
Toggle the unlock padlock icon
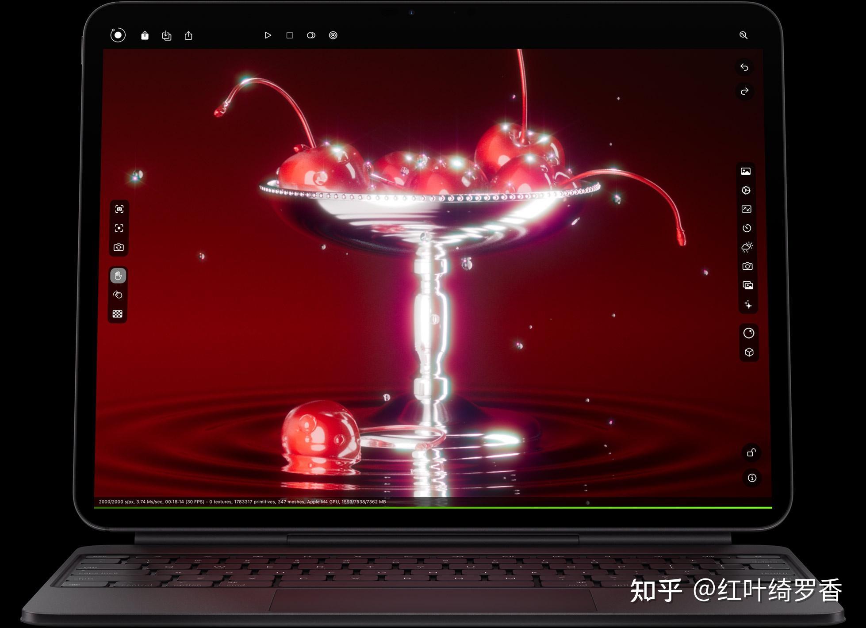coord(751,452)
